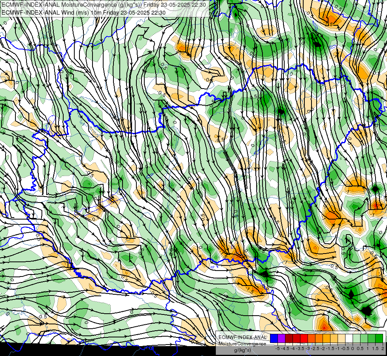Screen dimensions: 387x356
Task: Click the MoistureConvergence label in the legend
Action: point(242,344)
